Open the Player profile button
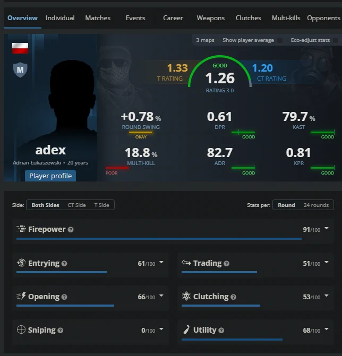Screen dimensions: 342x356 pyautogui.click(x=50, y=176)
